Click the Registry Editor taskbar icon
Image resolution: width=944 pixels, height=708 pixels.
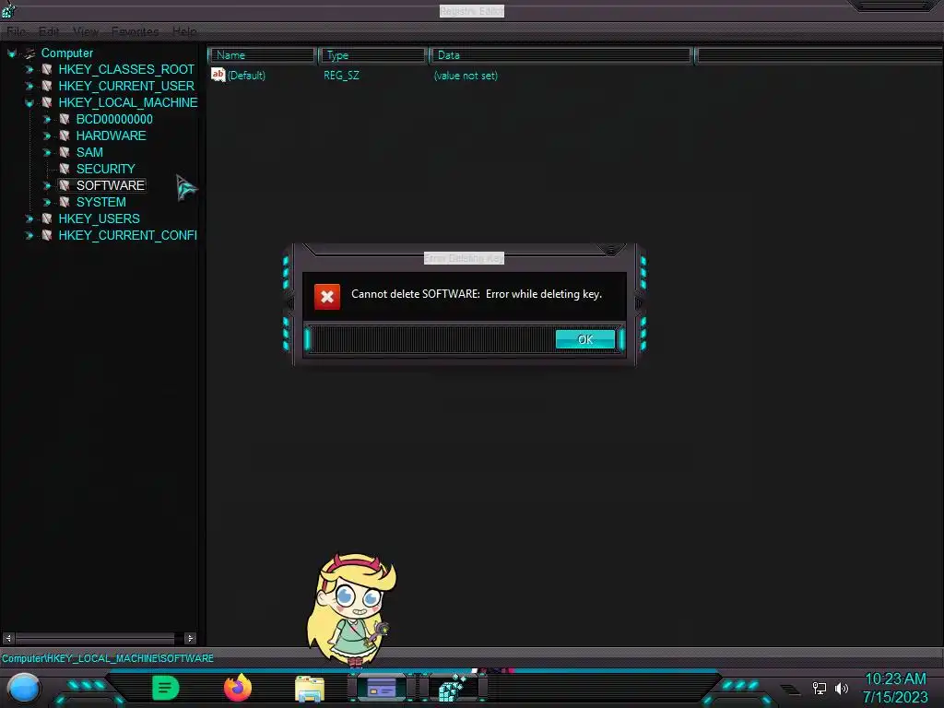point(453,688)
